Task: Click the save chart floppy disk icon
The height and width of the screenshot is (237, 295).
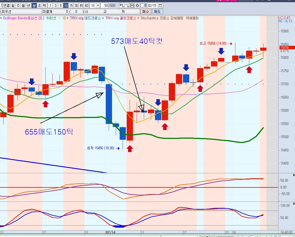Action: tap(132, 5)
